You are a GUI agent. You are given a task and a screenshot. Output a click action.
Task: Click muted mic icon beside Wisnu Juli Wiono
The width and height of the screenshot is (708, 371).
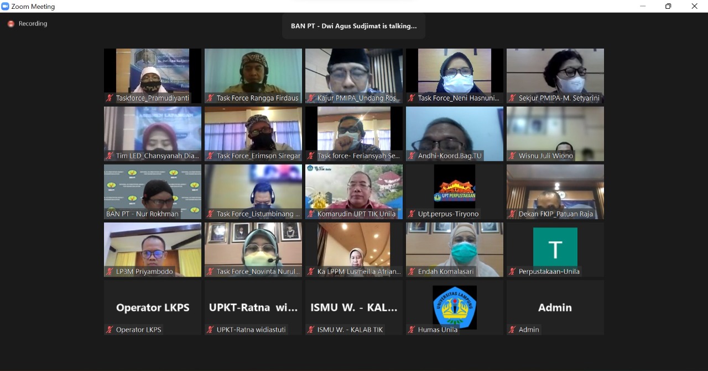(x=513, y=156)
